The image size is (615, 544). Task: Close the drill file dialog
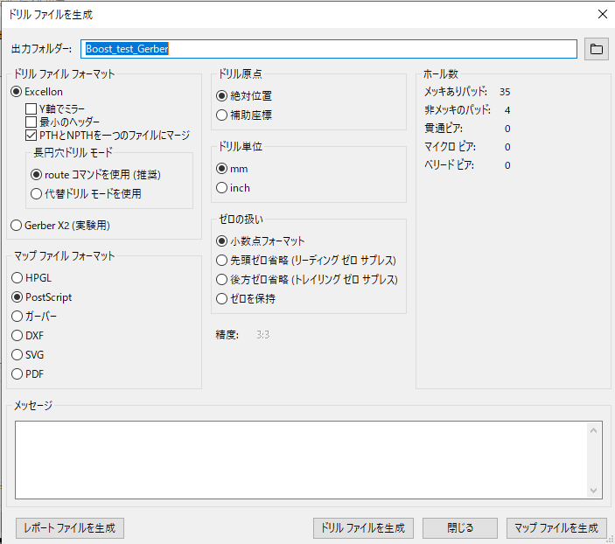tap(603, 14)
